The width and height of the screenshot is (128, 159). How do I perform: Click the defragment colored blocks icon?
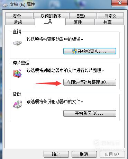[17, 73]
